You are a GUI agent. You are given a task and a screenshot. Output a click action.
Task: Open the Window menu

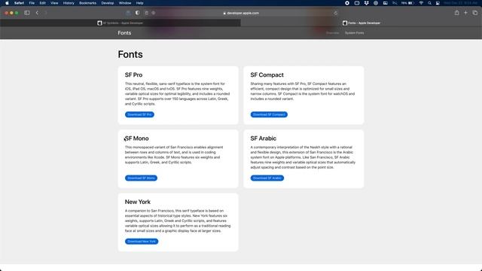pos(125,3)
